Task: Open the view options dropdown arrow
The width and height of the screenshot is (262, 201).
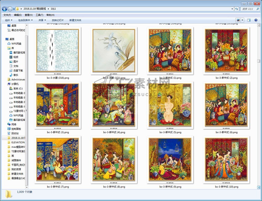Action: tap(242, 20)
